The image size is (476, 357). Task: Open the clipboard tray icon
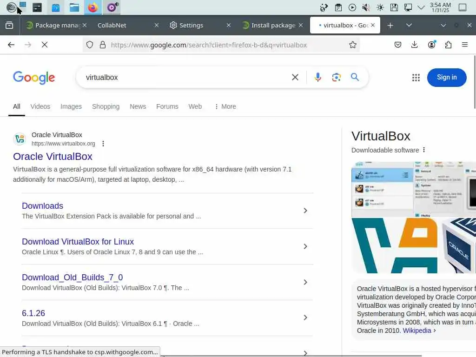338,7
